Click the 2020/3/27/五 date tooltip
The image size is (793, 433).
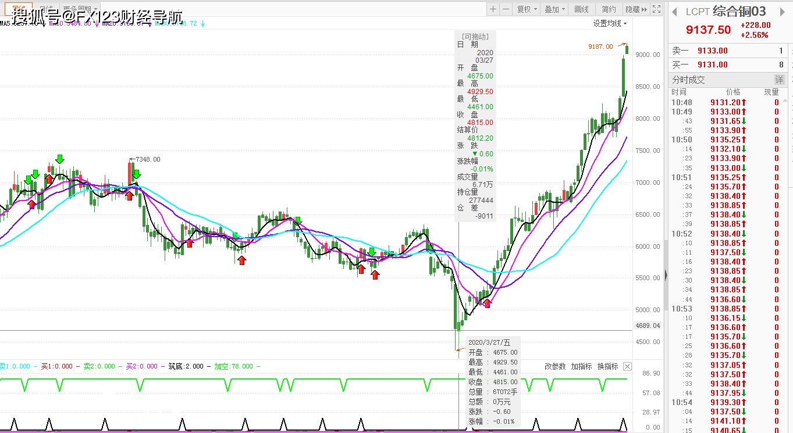[489, 342]
